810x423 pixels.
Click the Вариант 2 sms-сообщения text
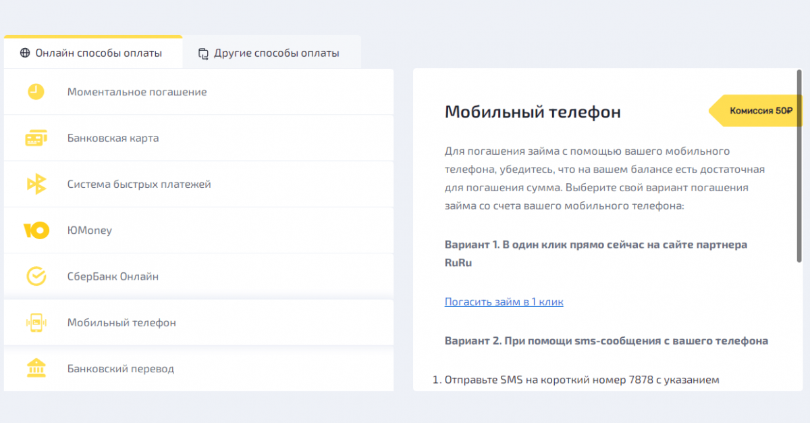pos(606,341)
